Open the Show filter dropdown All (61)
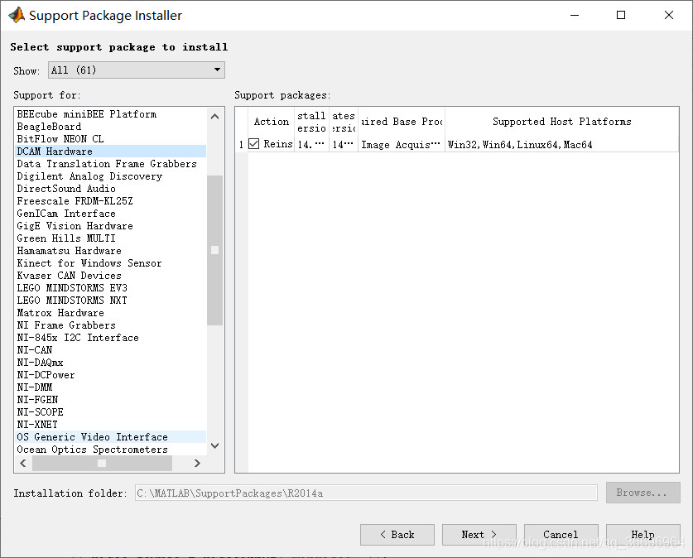This screenshot has width=693, height=558. click(x=137, y=70)
